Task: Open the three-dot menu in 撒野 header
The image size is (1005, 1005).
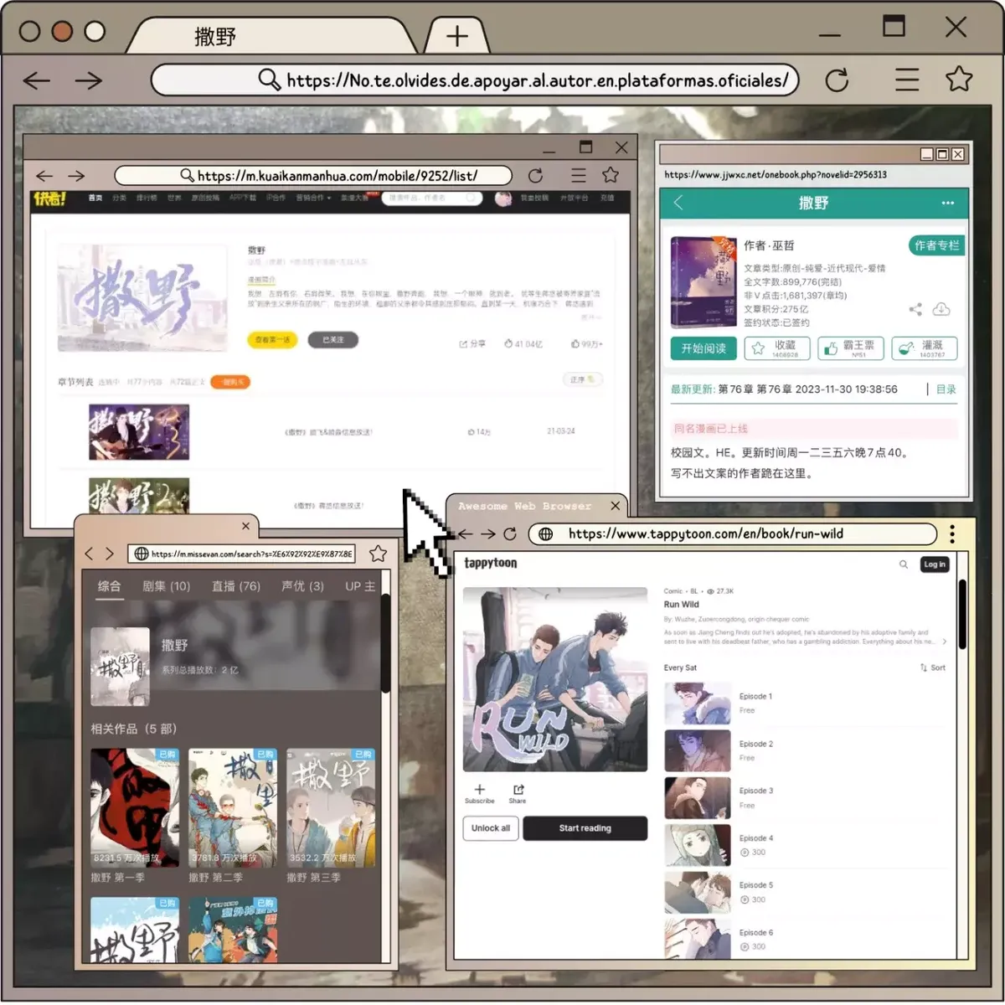Action: (x=947, y=204)
